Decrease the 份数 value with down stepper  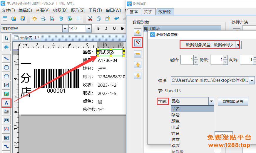(225, 62)
